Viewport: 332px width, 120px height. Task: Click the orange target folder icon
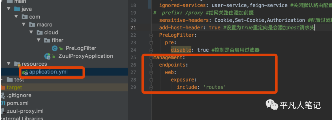(3, 87)
